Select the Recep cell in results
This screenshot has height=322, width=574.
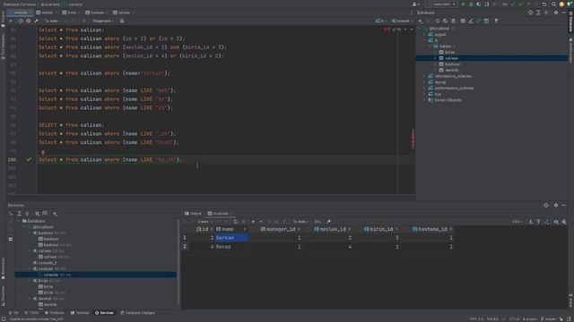coord(231,247)
